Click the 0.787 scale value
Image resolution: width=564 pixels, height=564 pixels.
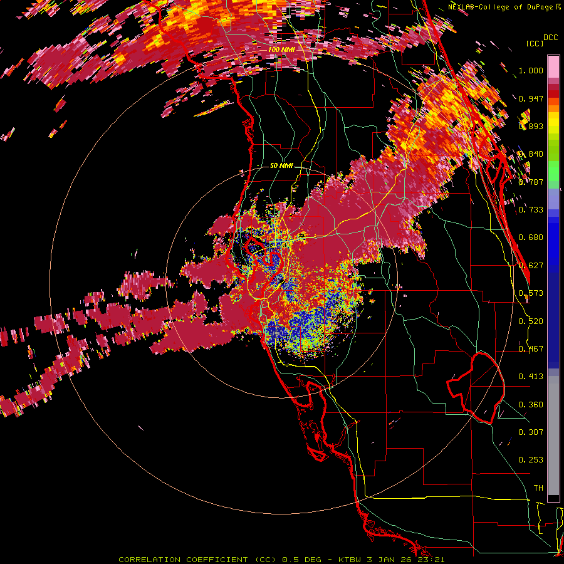click(x=531, y=182)
